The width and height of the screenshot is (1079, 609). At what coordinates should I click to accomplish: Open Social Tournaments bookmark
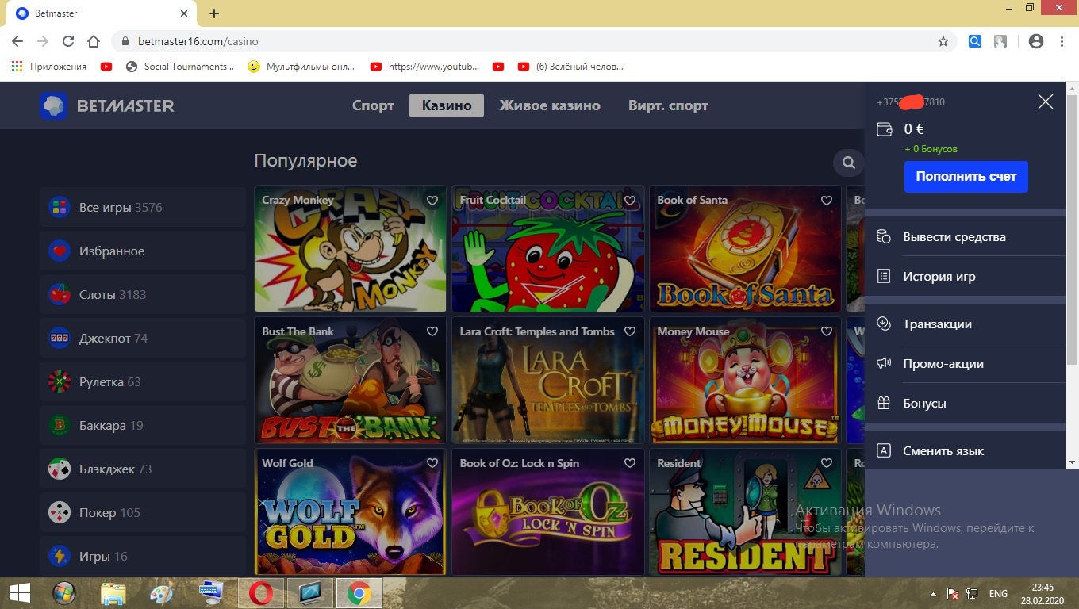coord(181,67)
